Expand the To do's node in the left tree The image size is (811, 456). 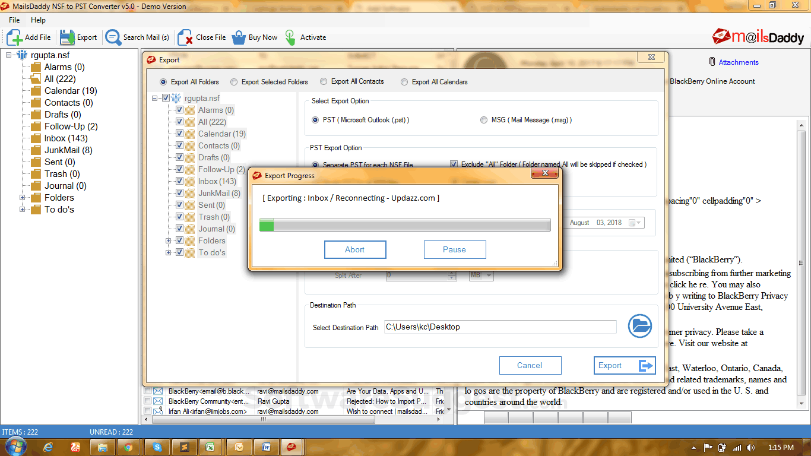click(23, 210)
